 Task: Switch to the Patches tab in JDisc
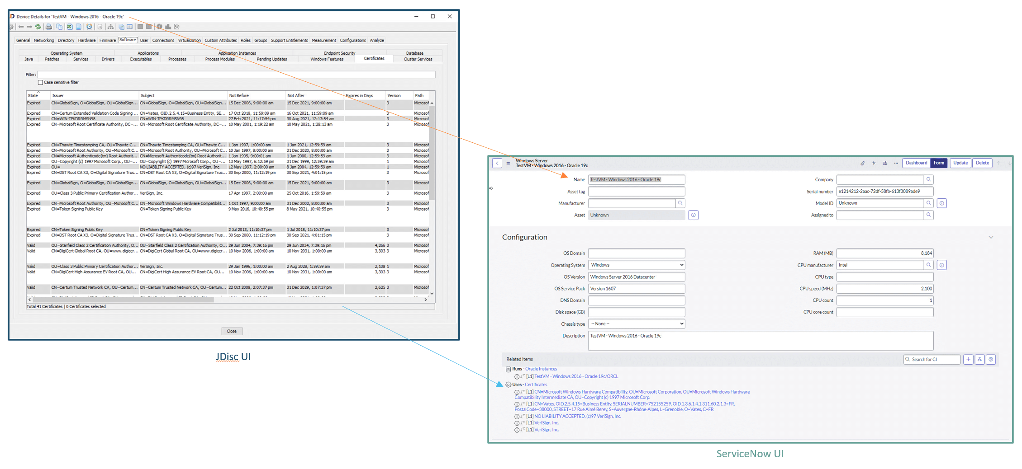point(52,59)
